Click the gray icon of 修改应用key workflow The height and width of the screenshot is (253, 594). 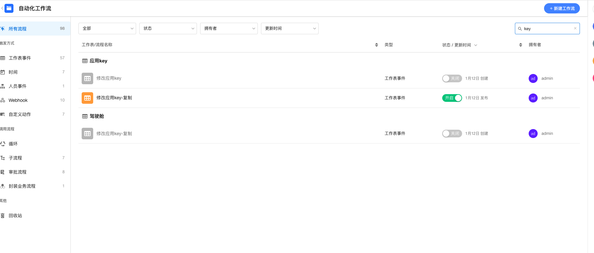tap(87, 78)
